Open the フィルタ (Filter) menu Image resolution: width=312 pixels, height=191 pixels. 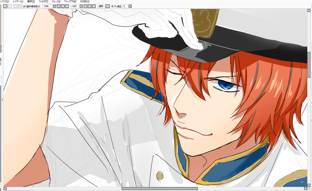[x=43, y=2]
